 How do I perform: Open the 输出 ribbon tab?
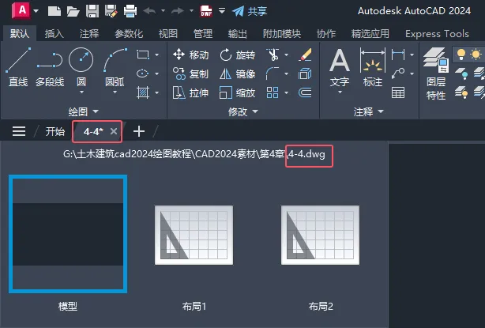(x=237, y=33)
